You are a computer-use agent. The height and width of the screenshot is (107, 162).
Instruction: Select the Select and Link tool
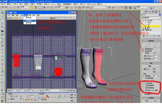pos(11,7)
